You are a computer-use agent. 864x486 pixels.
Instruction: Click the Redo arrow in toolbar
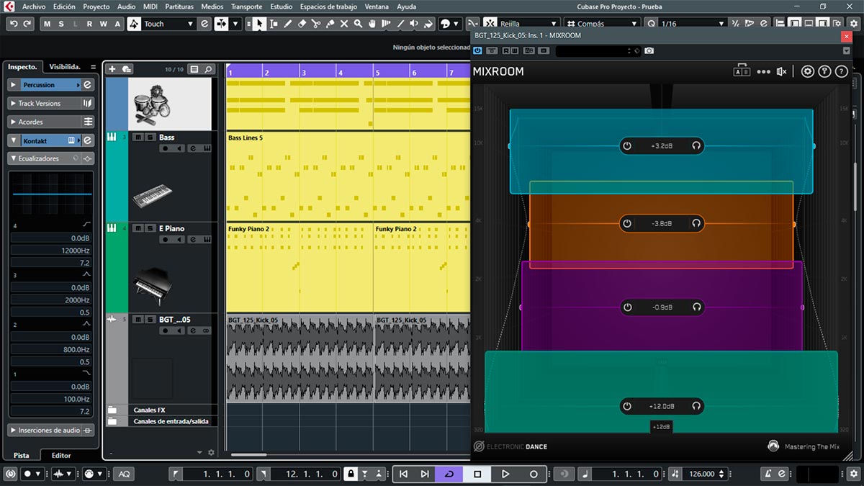[x=27, y=24]
